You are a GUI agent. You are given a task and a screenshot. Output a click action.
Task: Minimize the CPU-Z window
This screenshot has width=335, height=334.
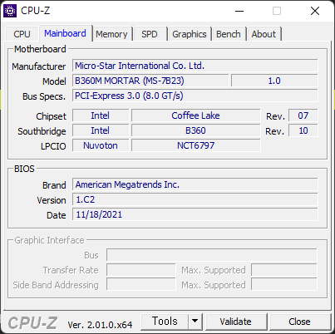pyautogui.click(x=239, y=11)
